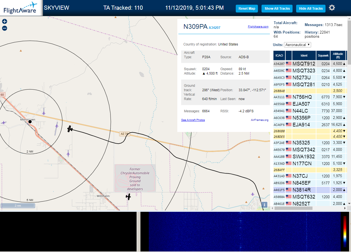The width and height of the screenshot is (351, 252).
Task: Sort the table by the Ident column header
Action: (304, 55)
